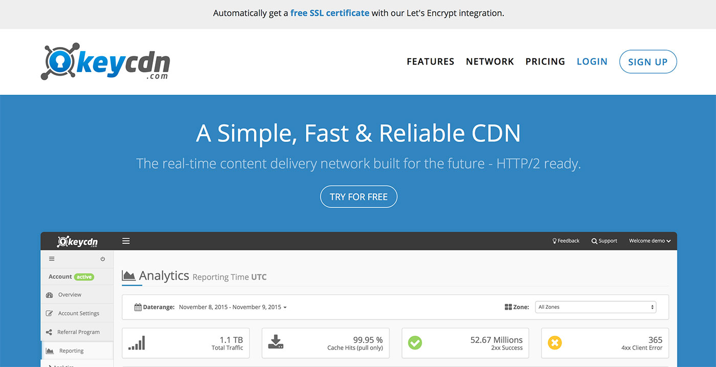
Task: Click the SIGN UP button
Action: click(x=648, y=62)
